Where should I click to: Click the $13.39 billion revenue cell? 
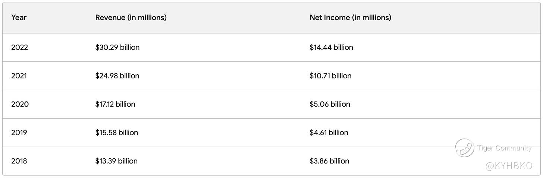[x=116, y=161]
